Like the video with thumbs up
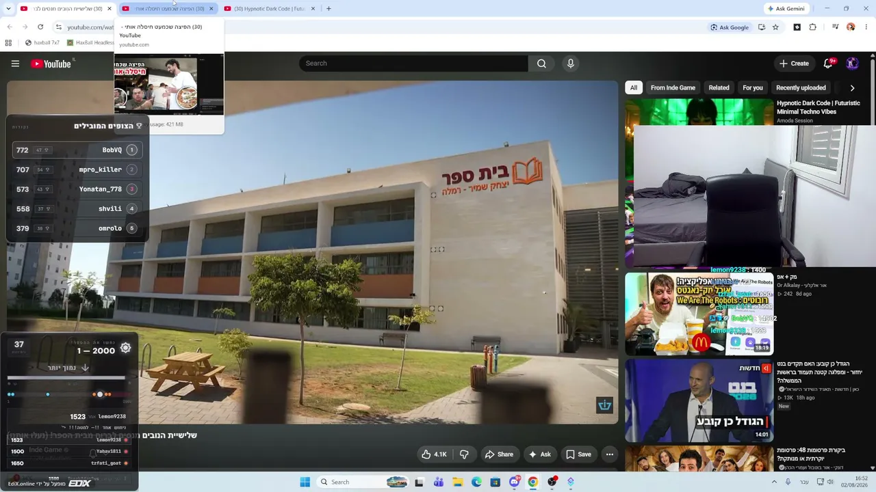876x492 pixels. point(434,454)
